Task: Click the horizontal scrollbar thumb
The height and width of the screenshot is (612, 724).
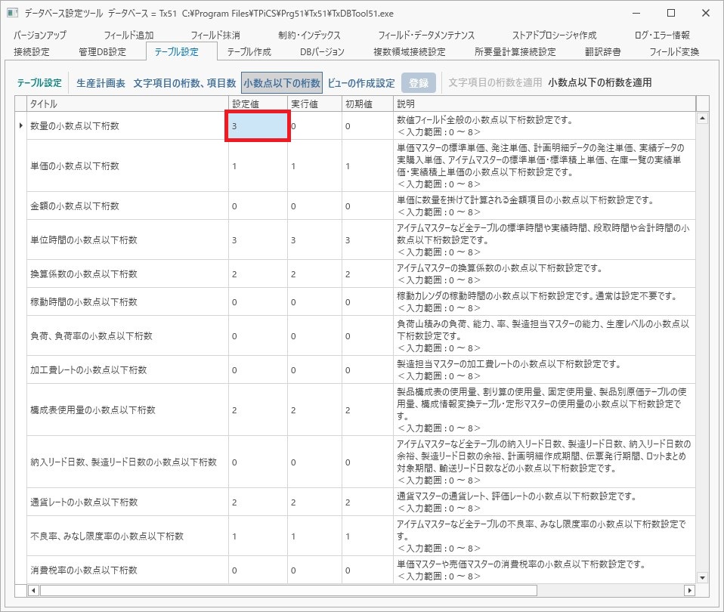Action: [x=289, y=590]
